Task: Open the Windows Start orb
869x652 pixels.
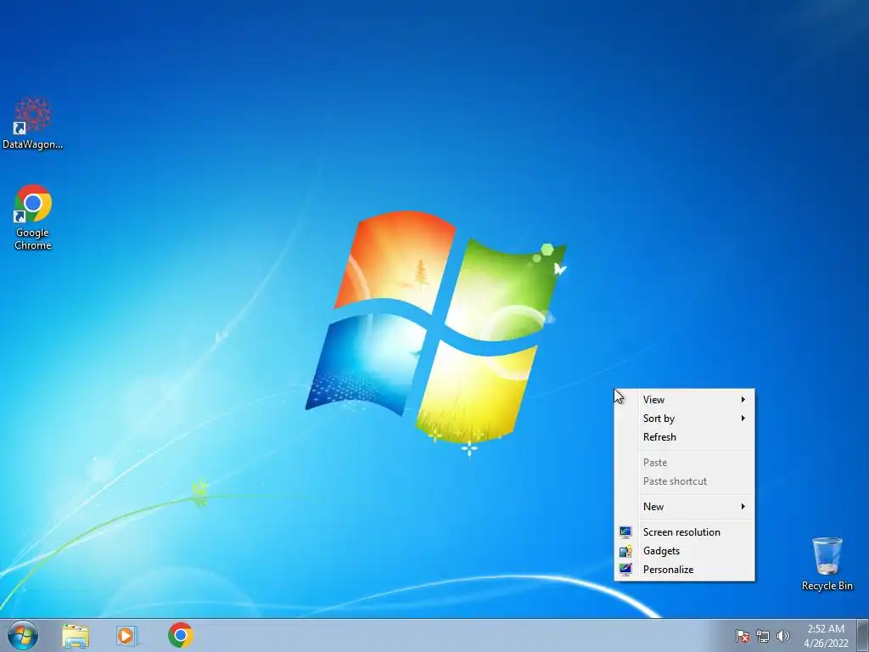Action: point(23,635)
